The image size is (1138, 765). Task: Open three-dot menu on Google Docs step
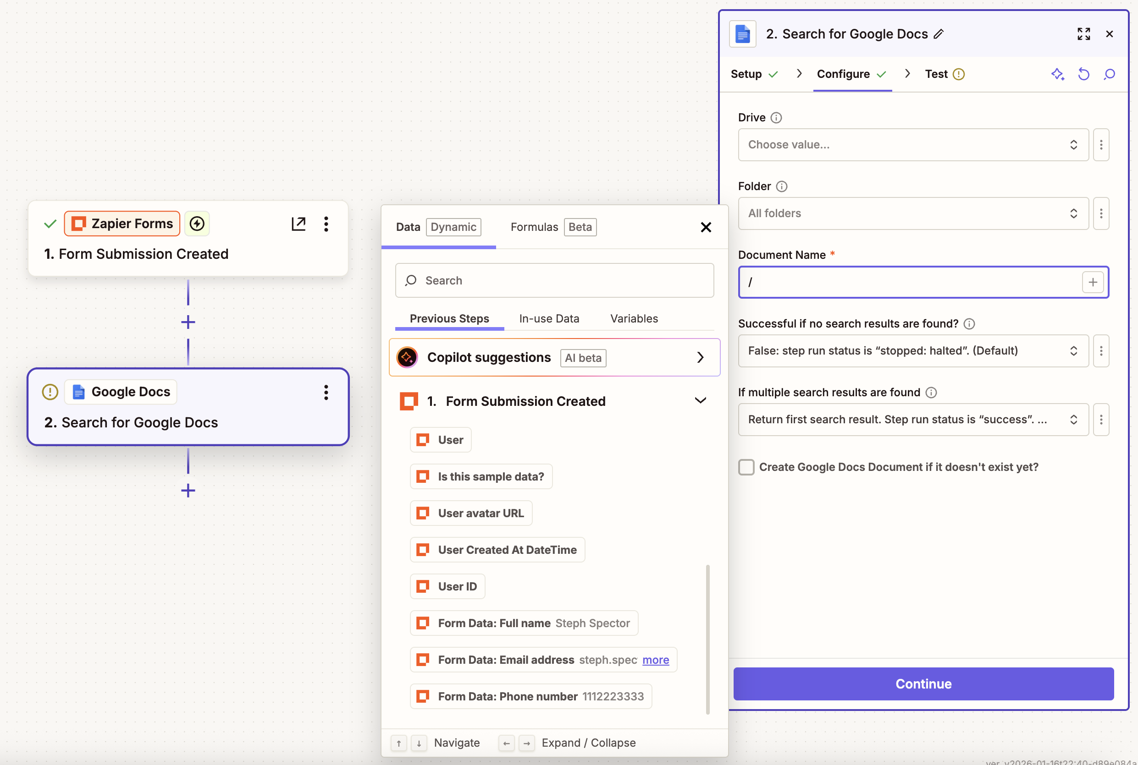coord(326,392)
